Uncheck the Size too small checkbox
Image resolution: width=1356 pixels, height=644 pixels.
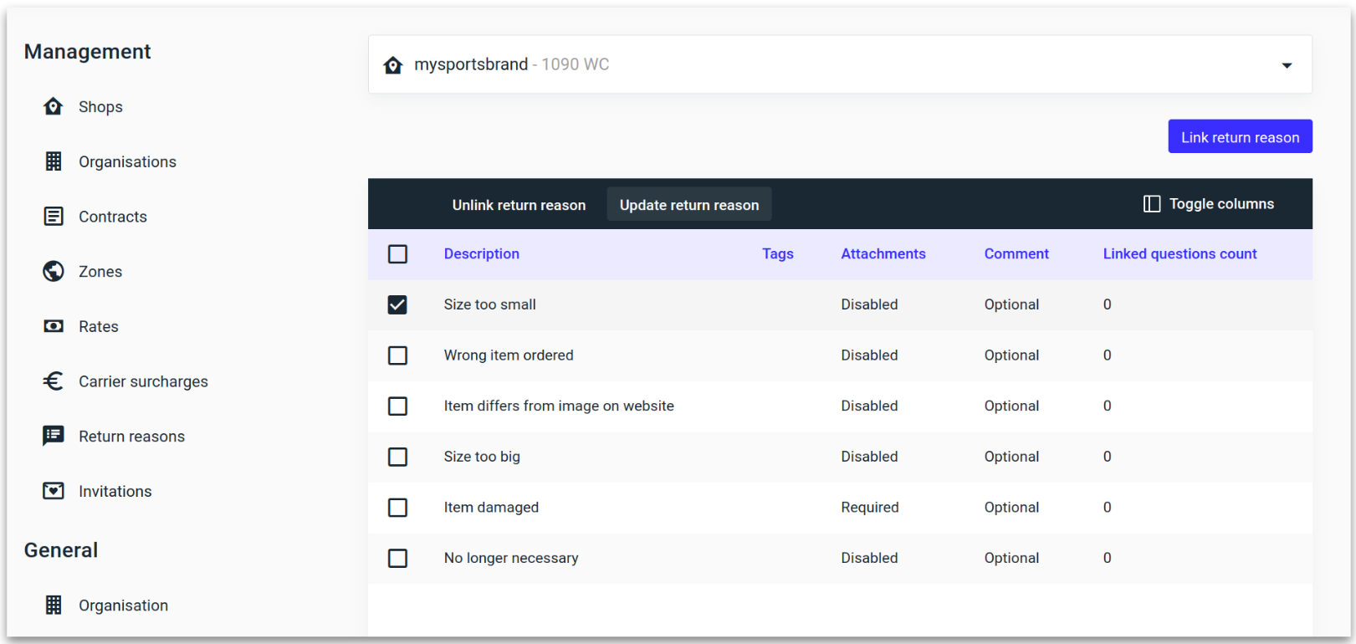397,304
